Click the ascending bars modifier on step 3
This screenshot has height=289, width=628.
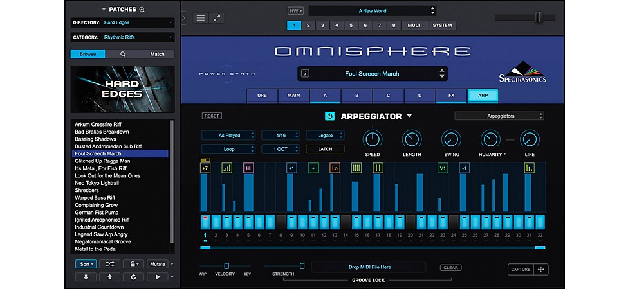(226, 168)
